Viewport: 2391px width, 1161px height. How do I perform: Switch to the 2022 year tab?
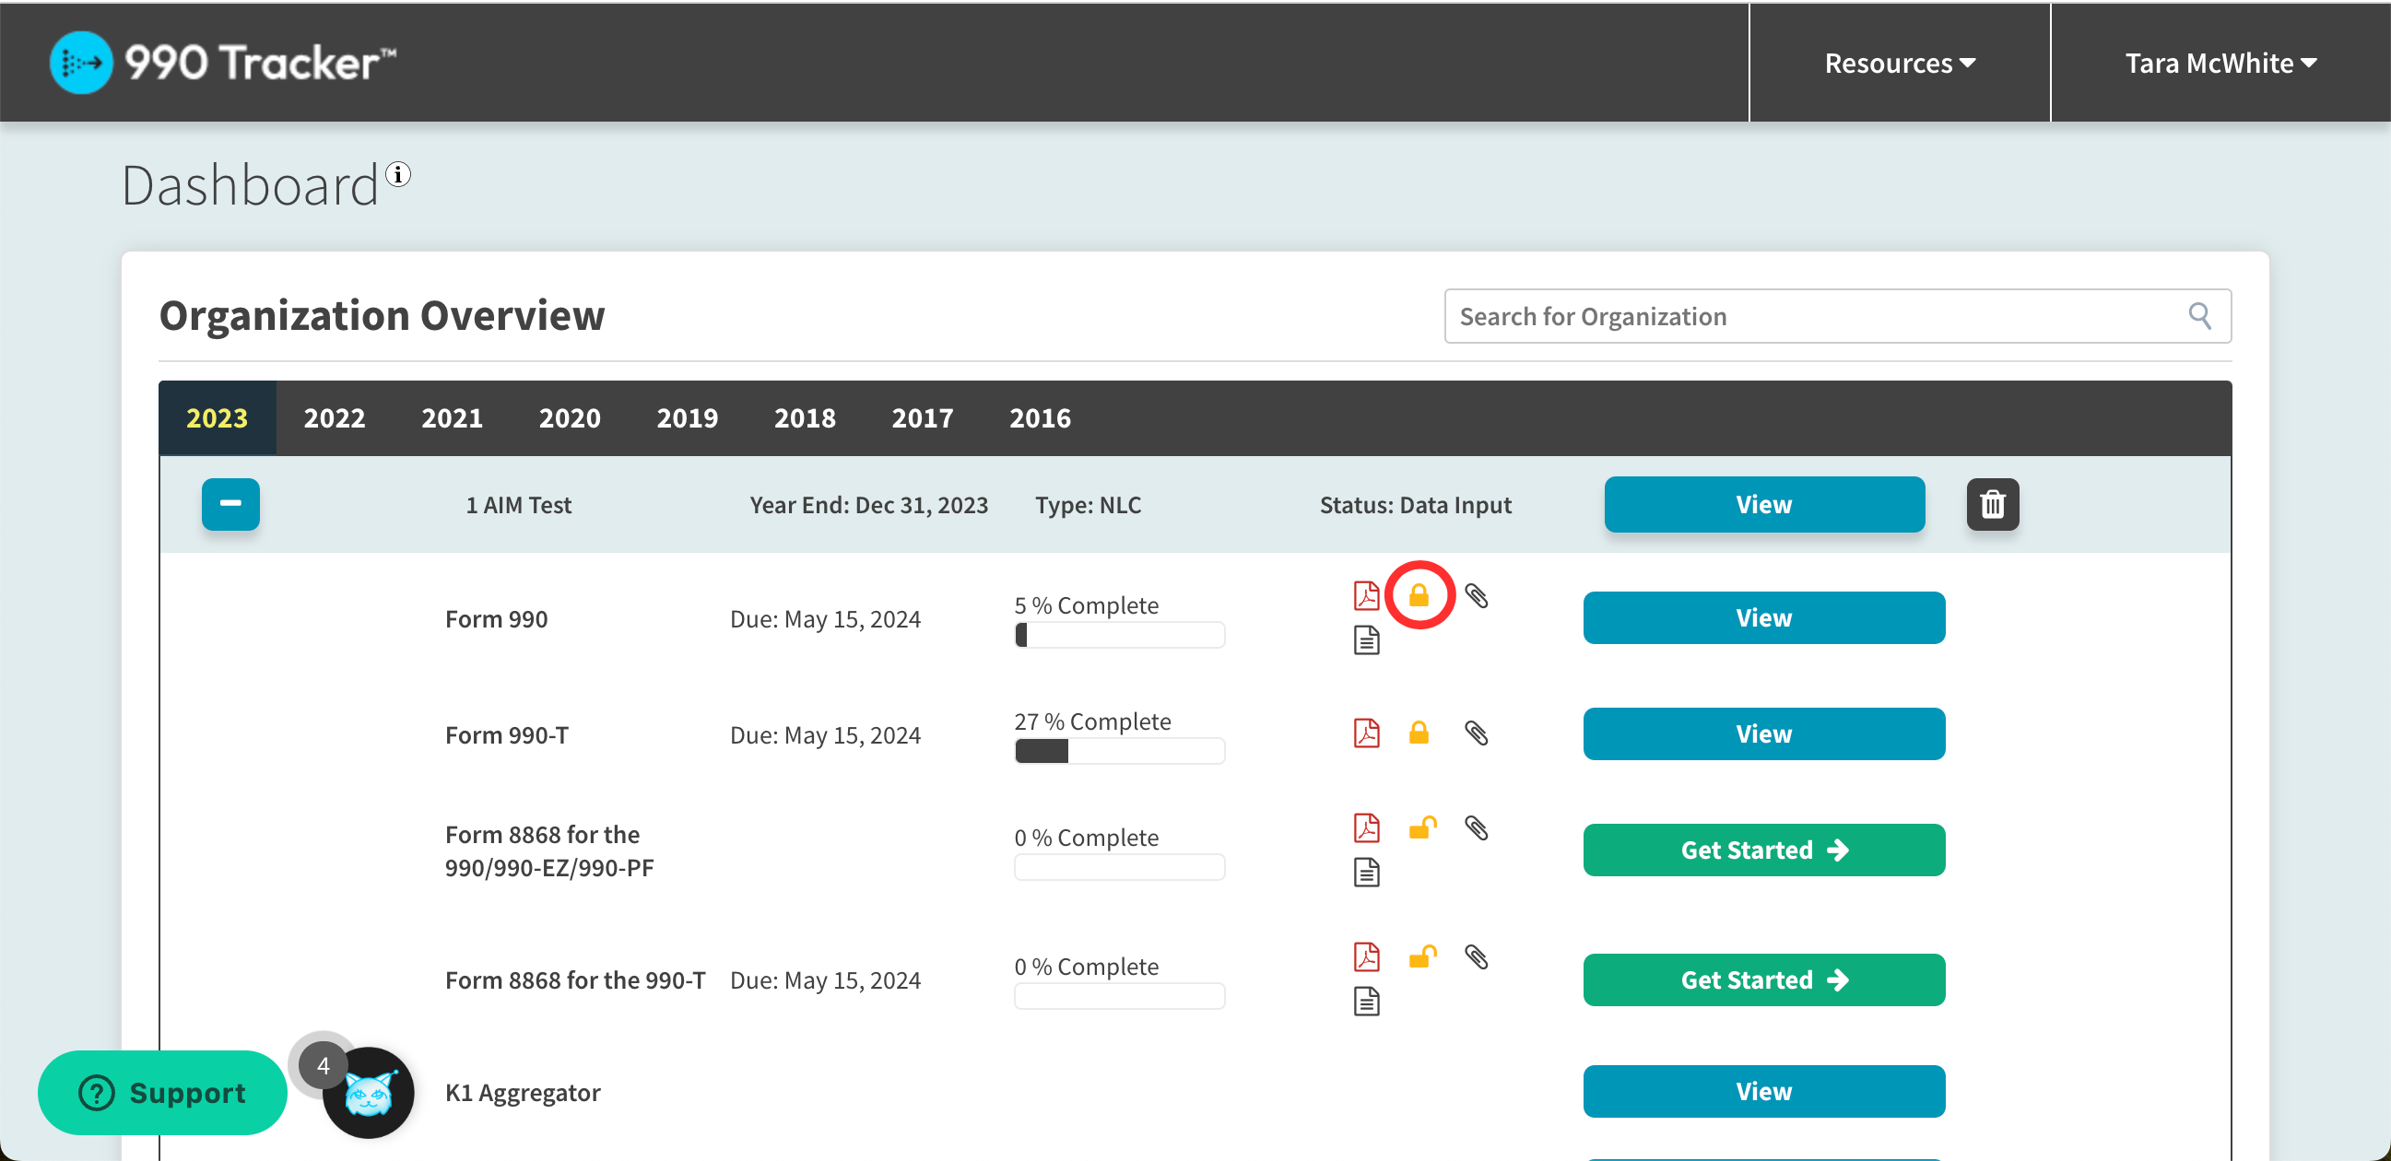point(335,417)
